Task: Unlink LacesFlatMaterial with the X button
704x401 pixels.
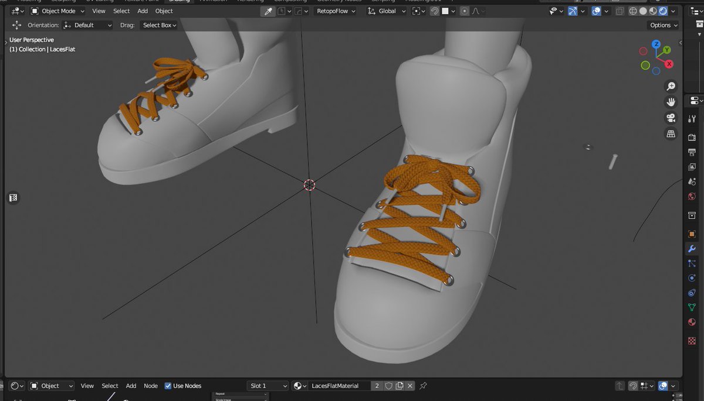Action: tap(409, 385)
